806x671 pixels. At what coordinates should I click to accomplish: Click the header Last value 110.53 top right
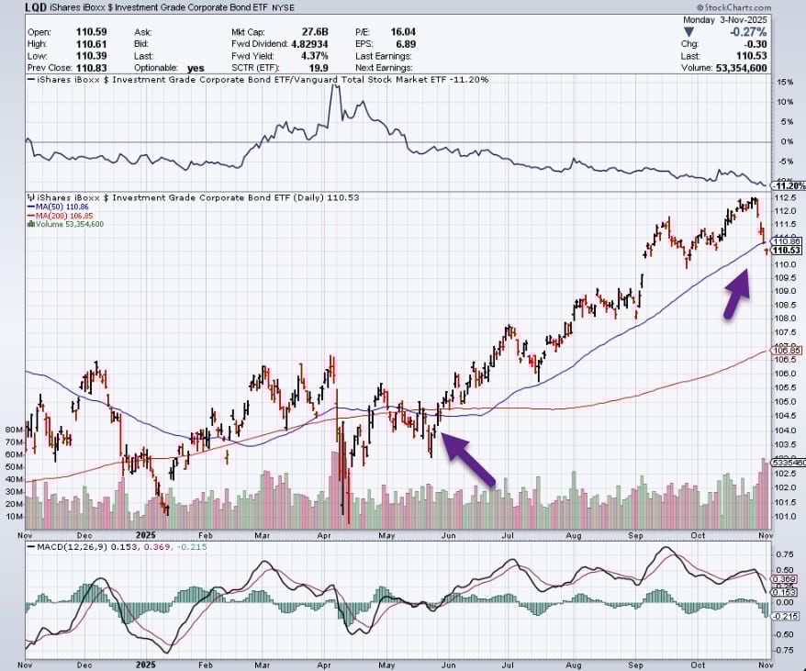(752, 56)
